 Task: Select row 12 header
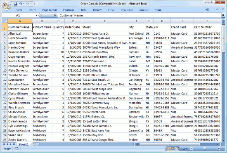click(5, 80)
